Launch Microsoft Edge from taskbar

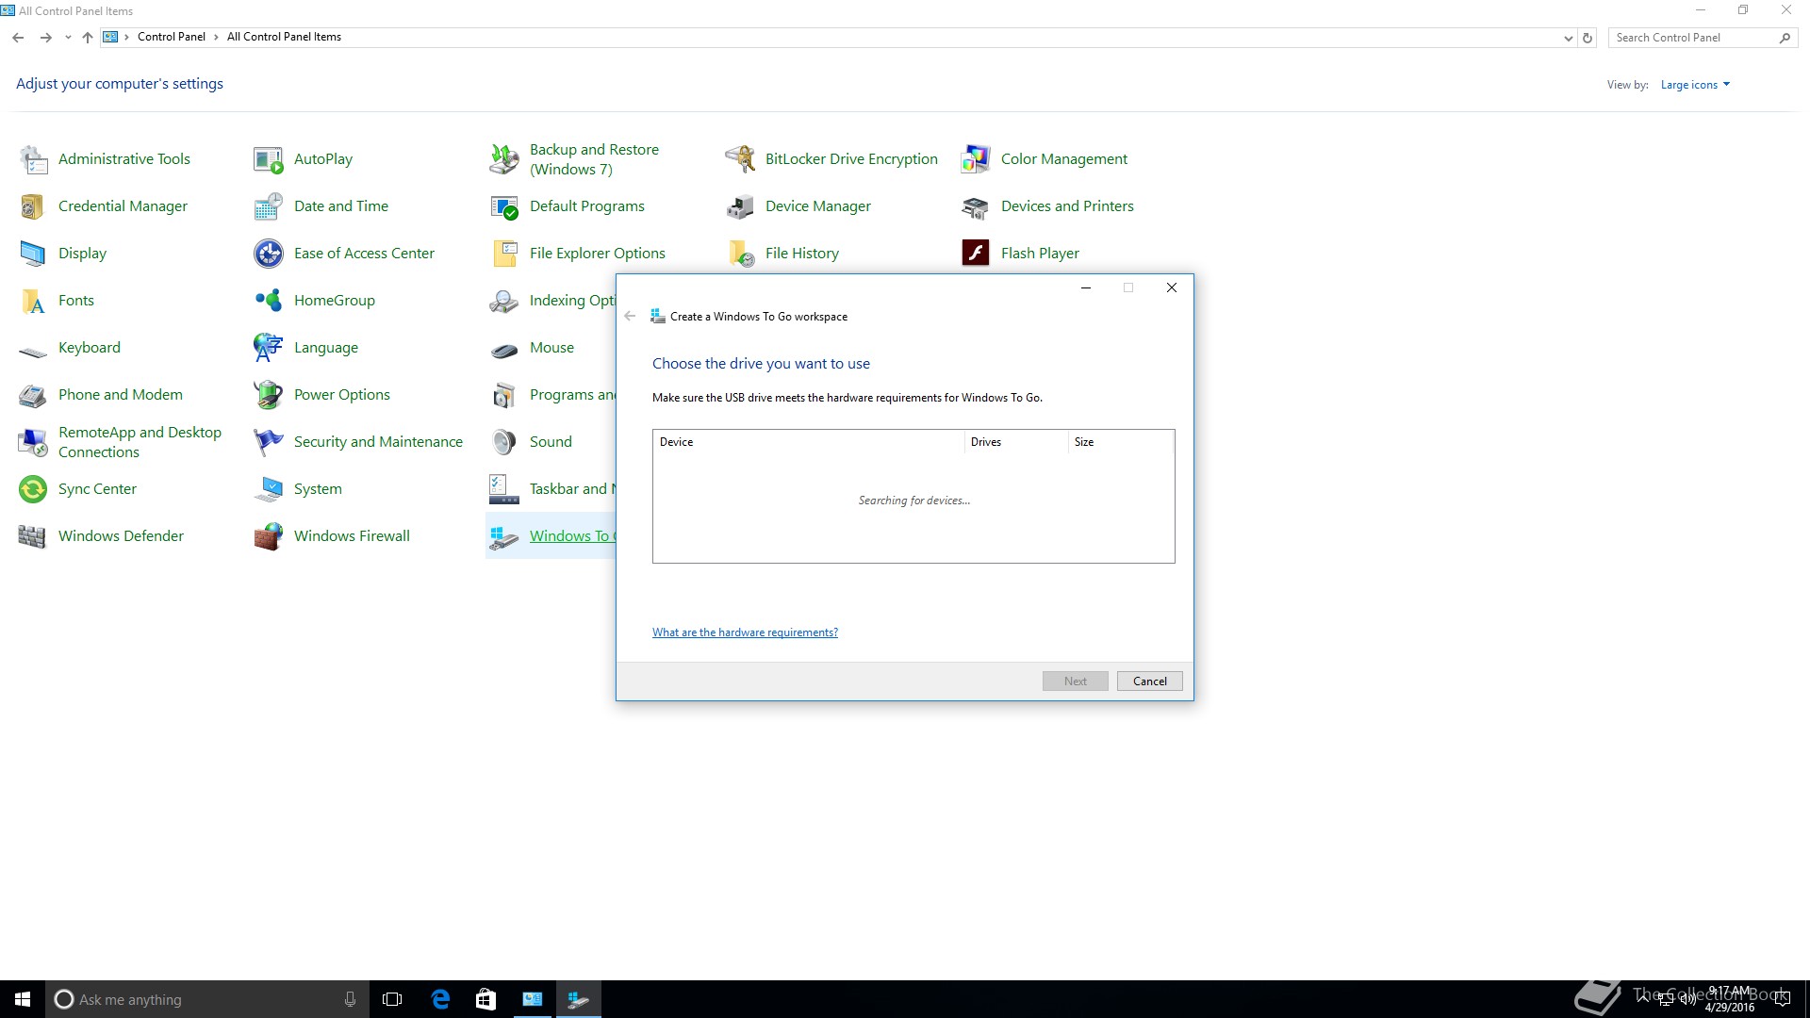440,999
